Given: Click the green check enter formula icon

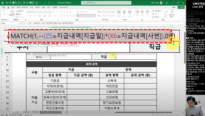Looking at the screenshot, I should click(x=27, y=23).
